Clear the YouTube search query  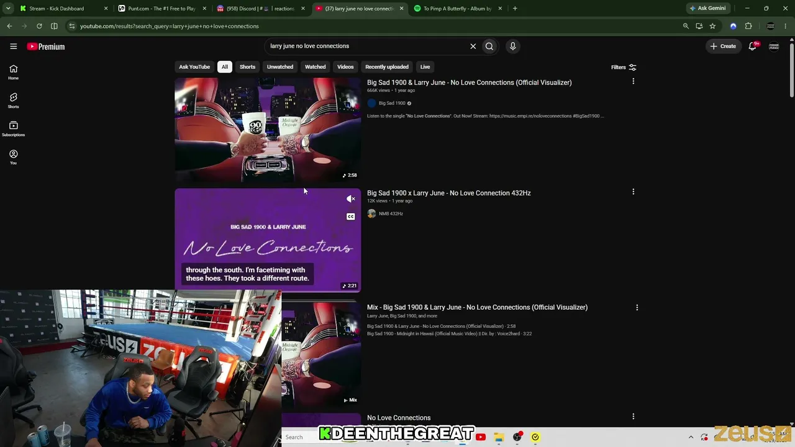coord(473,46)
